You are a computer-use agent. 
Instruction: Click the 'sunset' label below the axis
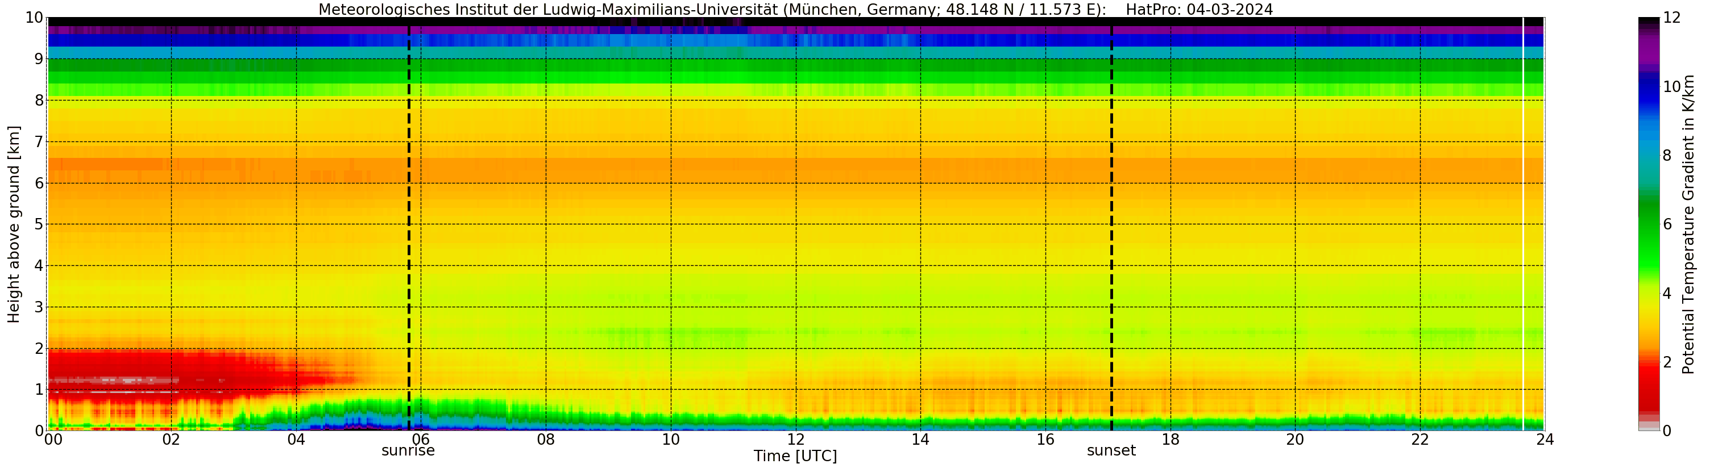pos(1111,451)
